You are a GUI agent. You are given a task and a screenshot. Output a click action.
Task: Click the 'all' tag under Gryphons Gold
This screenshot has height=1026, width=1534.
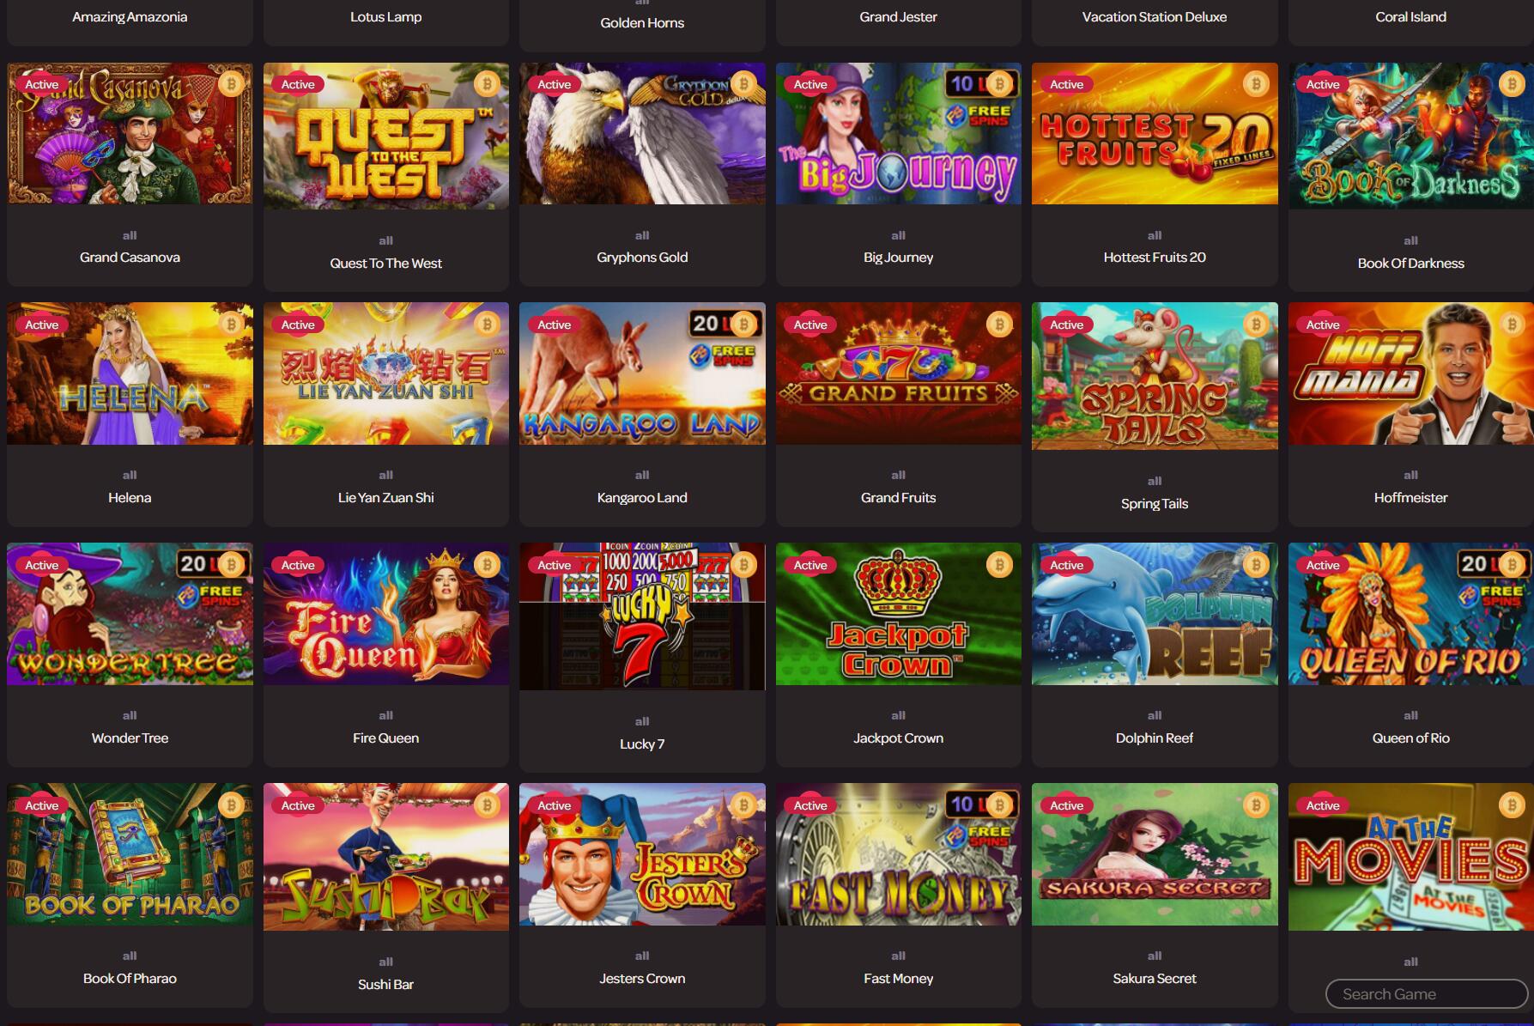tap(642, 235)
